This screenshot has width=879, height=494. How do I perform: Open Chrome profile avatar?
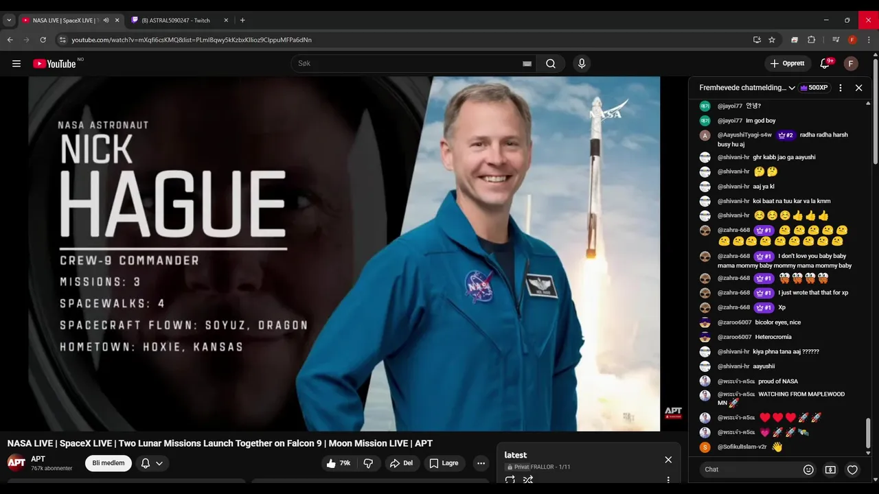coord(852,40)
